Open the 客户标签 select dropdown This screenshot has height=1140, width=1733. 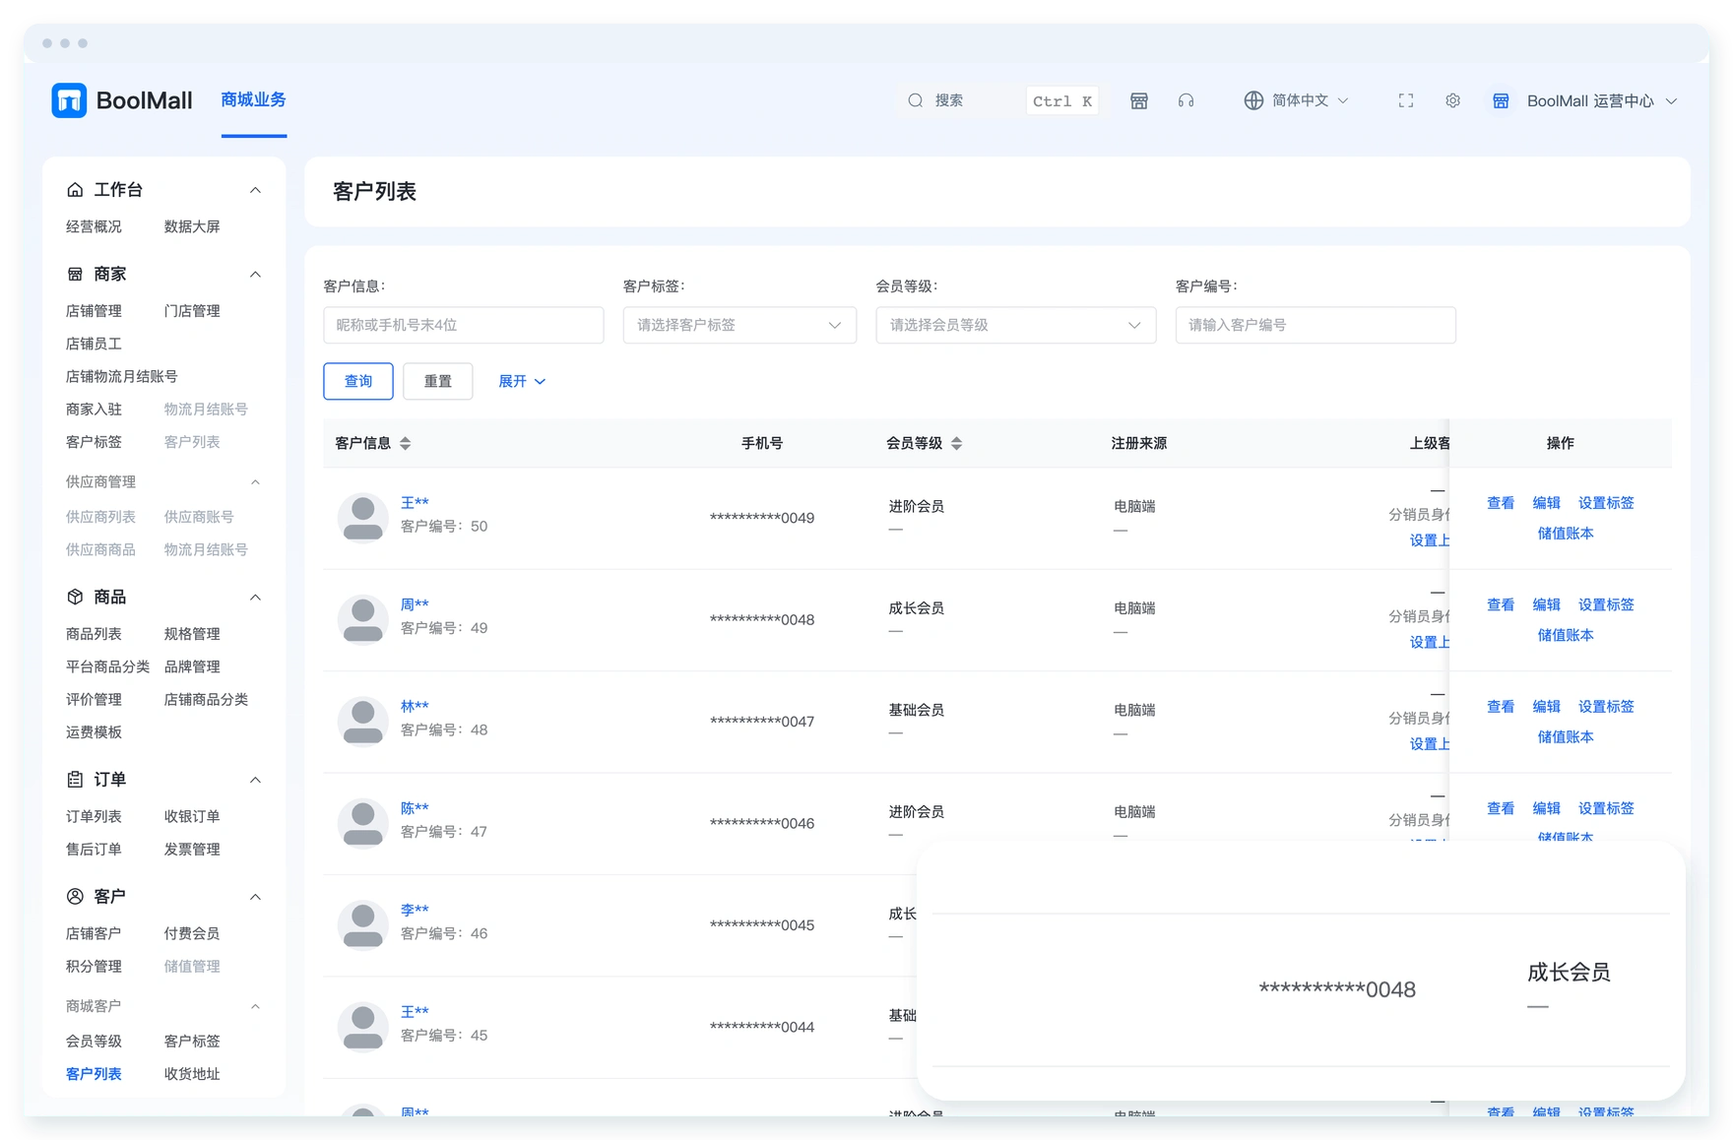pyautogui.click(x=739, y=325)
